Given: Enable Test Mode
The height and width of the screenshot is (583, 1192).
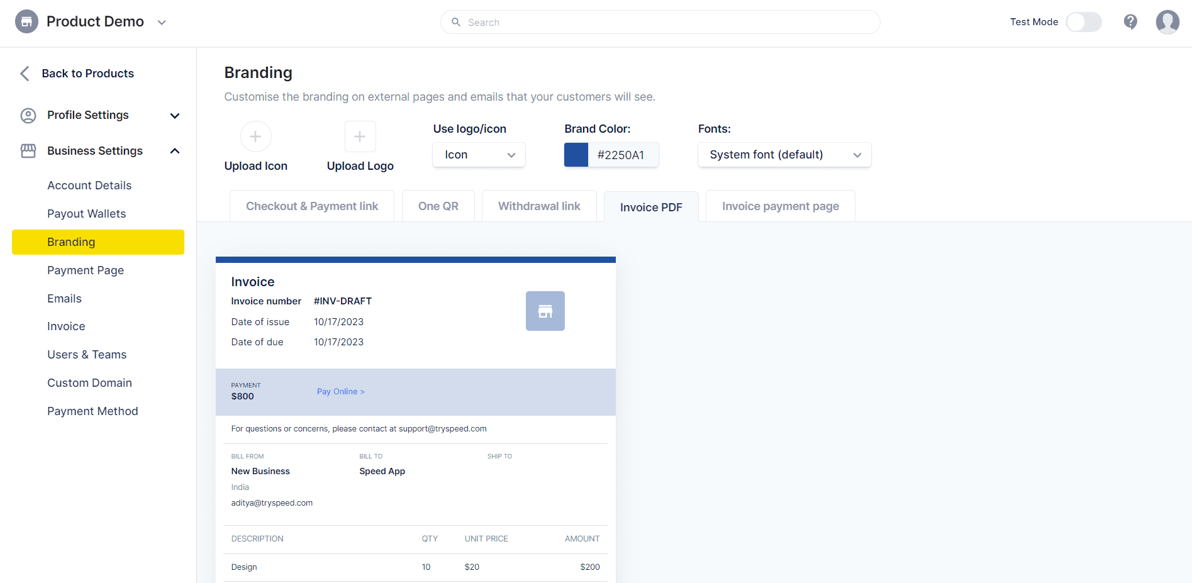Looking at the screenshot, I should [x=1083, y=21].
